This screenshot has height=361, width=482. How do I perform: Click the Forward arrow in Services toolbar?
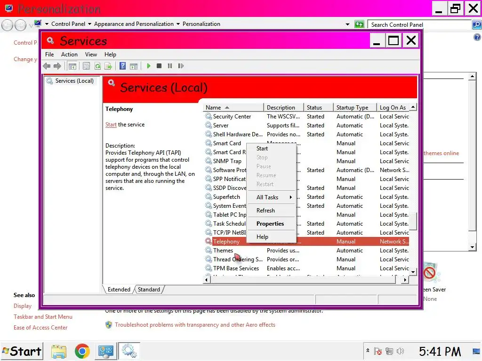click(x=57, y=66)
